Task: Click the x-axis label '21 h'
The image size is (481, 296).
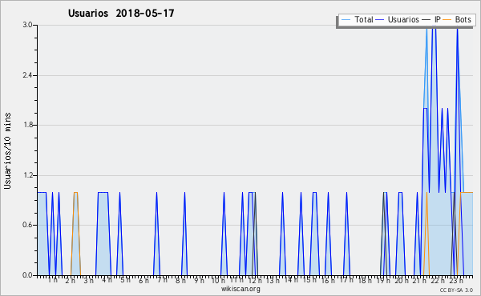Action: [x=419, y=280]
